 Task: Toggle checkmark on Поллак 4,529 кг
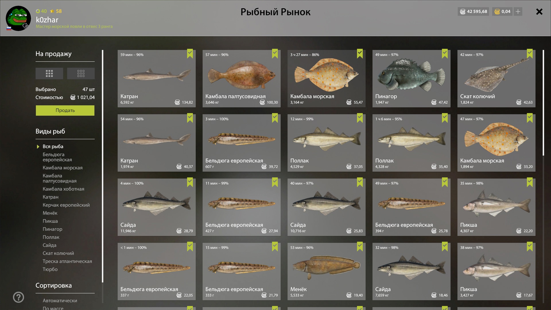360,118
